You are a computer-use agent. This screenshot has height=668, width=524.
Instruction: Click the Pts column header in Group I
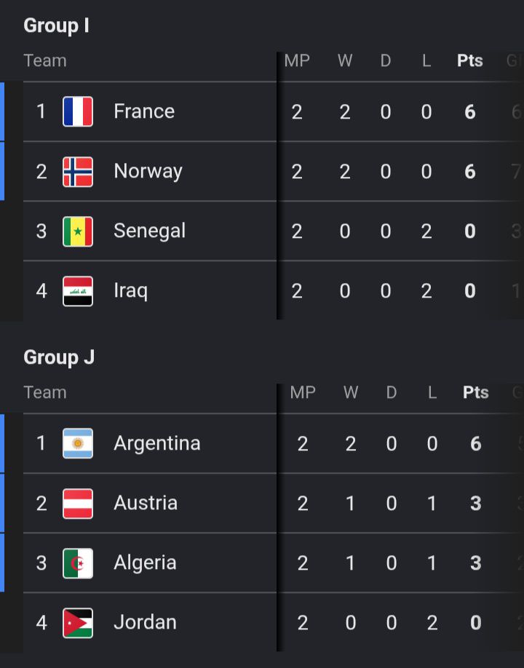tap(470, 60)
